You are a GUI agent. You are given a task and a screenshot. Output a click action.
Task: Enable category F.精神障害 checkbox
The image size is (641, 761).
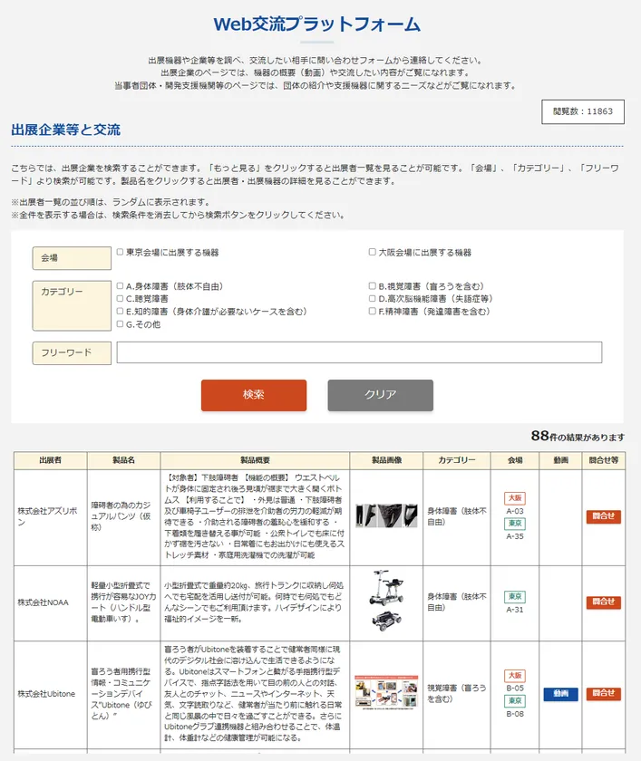pyautogui.click(x=372, y=311)
